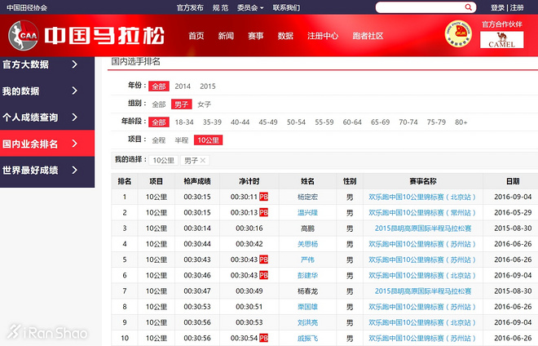Open the 委员会 dropdown menu

(x=250, y=7)
